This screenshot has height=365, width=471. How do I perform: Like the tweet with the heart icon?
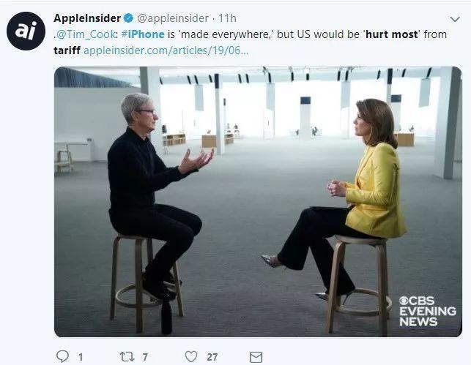[191, 356]
